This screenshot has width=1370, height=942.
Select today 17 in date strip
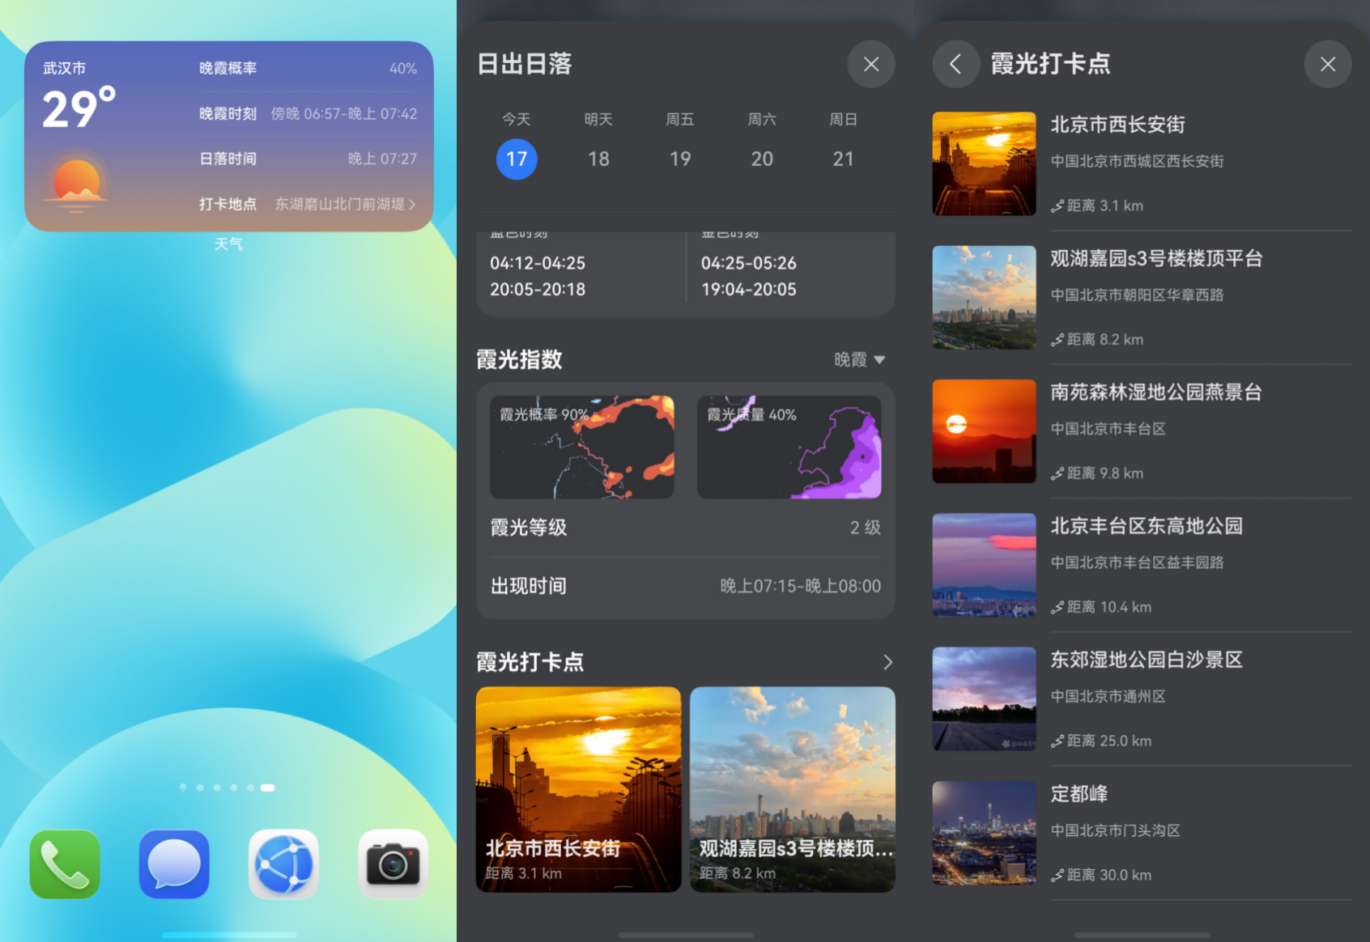(517, 159)
